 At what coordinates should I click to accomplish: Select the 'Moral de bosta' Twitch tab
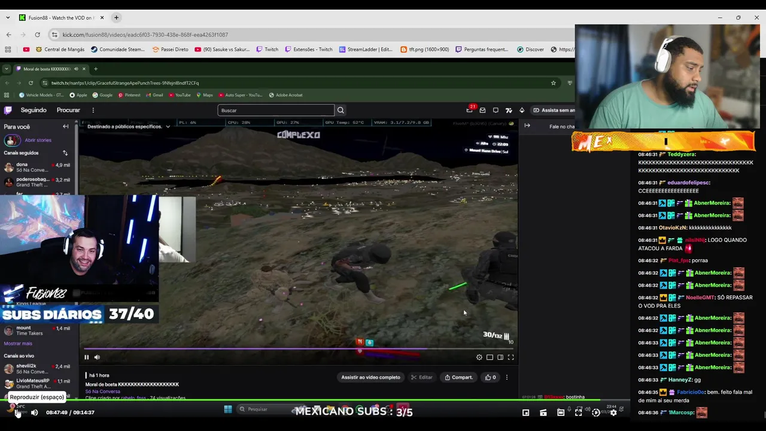point(51,69)
